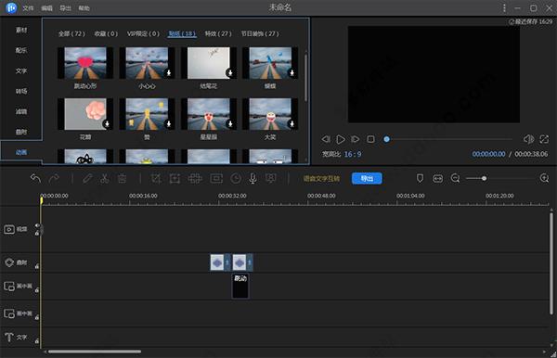Click the zoom out magnifier on timeline
The height and width of the screenshot is (358, 557).
pos(455,178)
